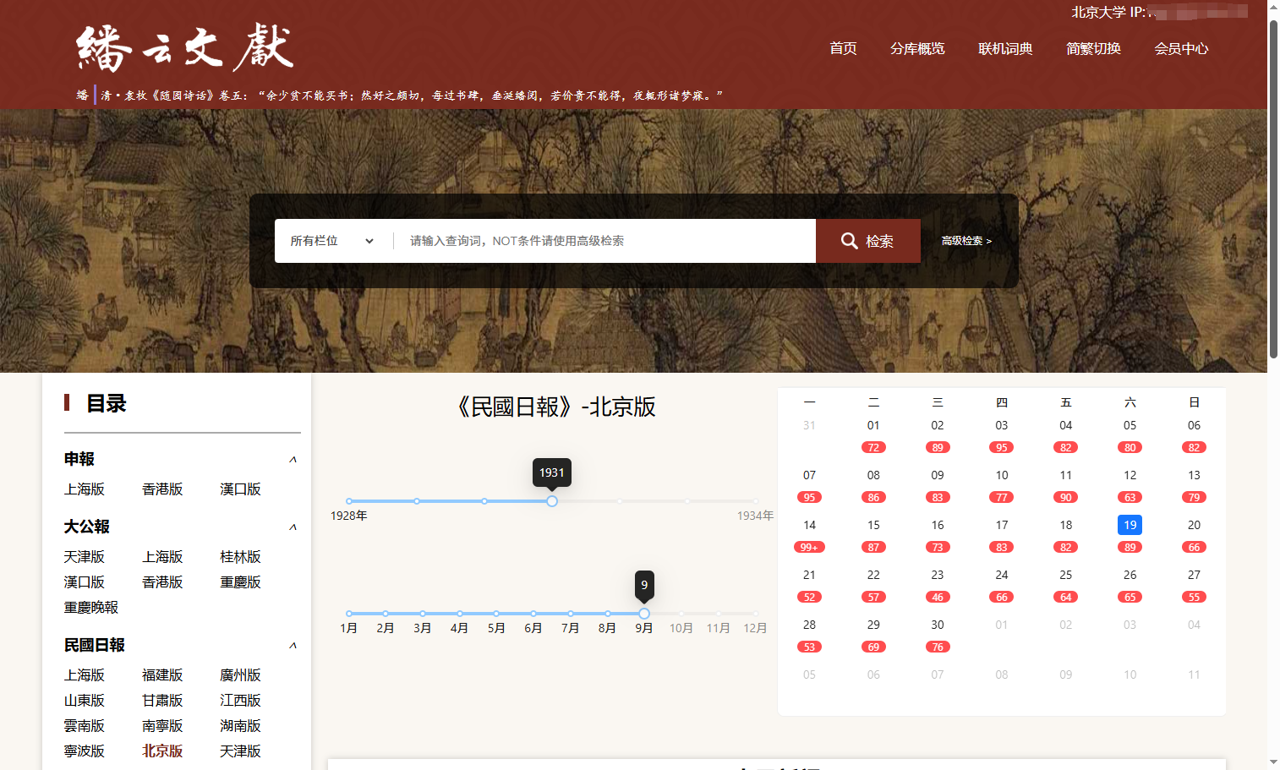This screenshot has width=1280, height=770.
Task: Select calendar date 25
Action: point(1066,575)
